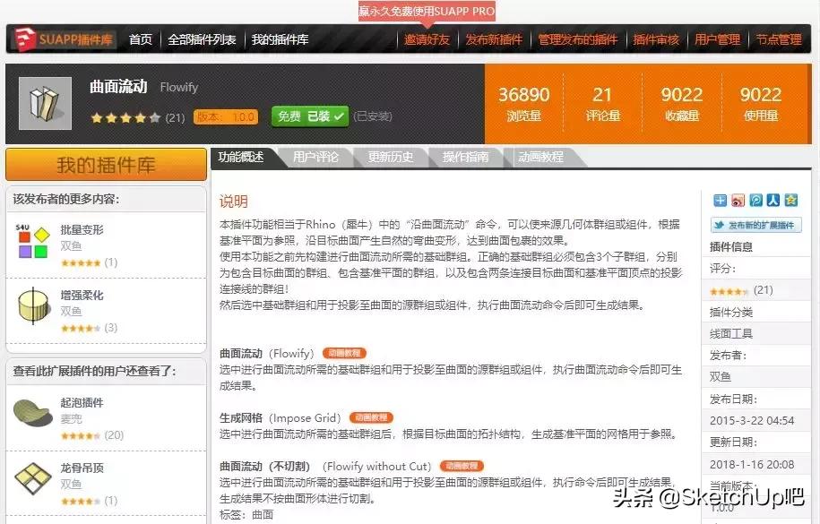Open 全部插件列表 in the top bar
This screenshot has height=524, width=820.
pos(202,39)
